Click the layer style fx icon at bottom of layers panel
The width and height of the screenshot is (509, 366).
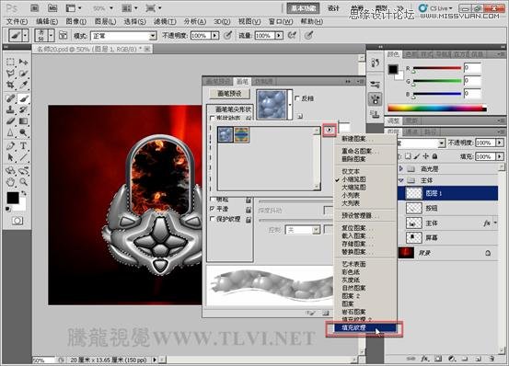click(x=424, y=359)
